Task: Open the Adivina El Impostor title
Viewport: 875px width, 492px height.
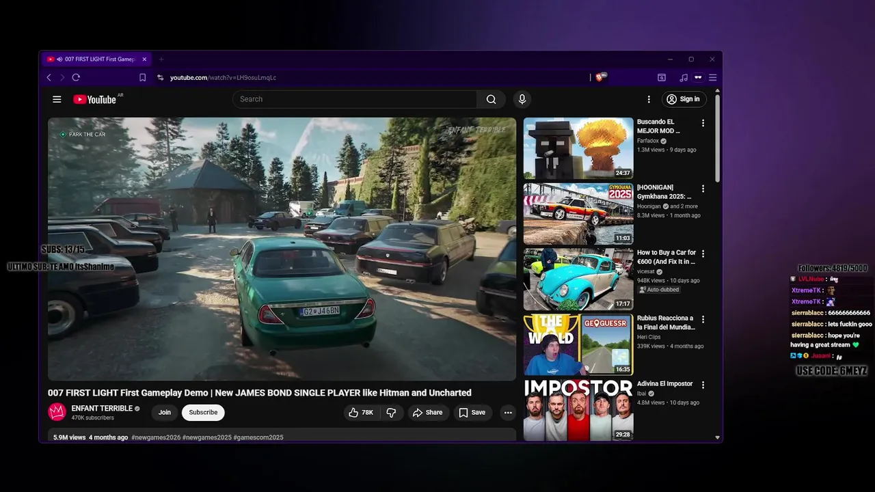Action: coord(664,384)
